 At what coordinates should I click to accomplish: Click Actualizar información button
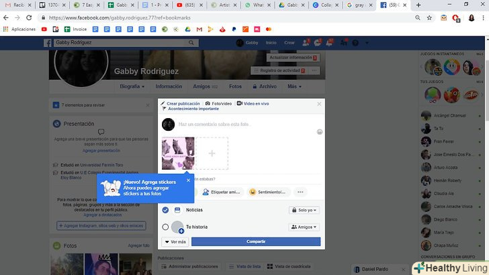pos(284,58)
